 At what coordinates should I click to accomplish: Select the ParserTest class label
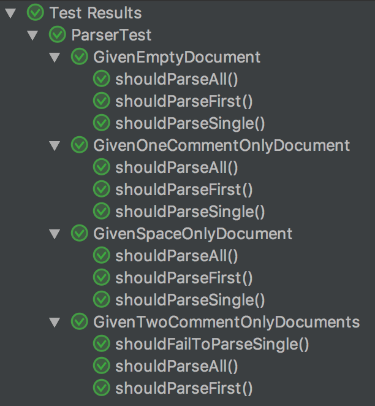112,35
